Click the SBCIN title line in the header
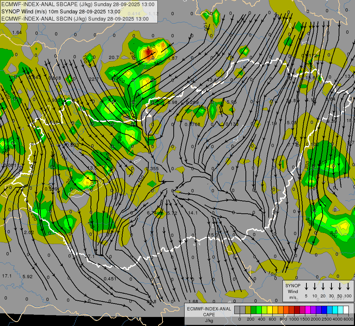Screen dimensions: 355x326 [75, 19]
